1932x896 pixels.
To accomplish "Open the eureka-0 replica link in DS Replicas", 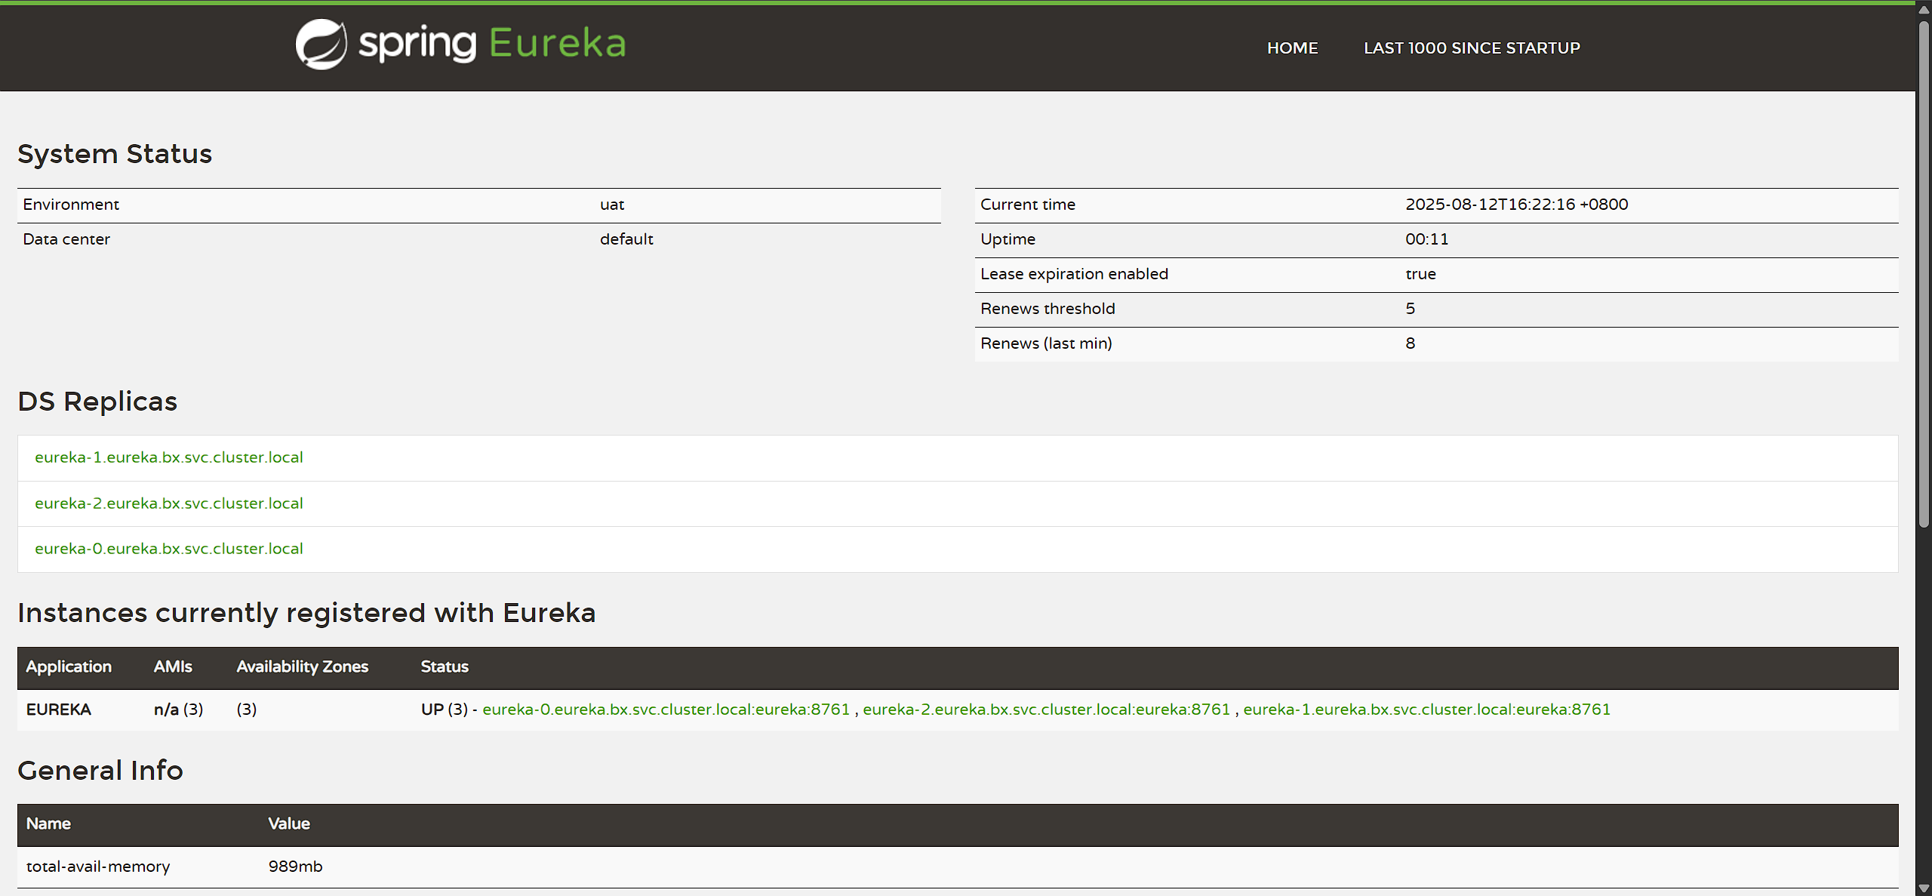I will click(x=169, y=549).
